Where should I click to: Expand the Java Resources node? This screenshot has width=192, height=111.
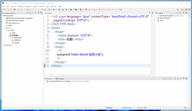point(5,23)
